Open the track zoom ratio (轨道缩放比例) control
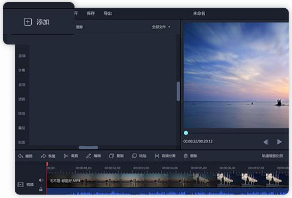Viewport: 292px width, 198px height. (272, 156)
